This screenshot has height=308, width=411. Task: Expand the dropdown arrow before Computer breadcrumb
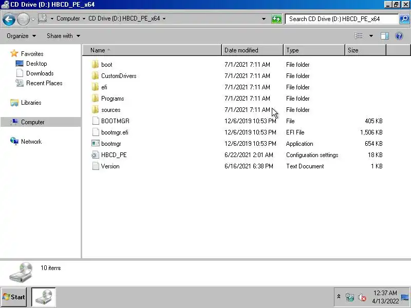52,18
